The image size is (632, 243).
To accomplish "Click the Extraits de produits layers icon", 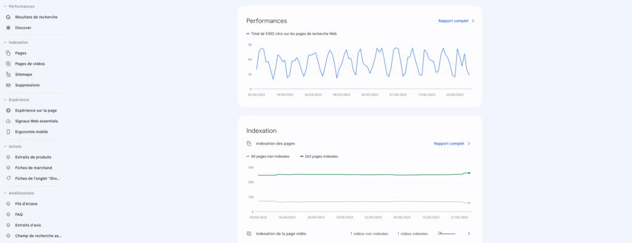I will click(8, 157).
